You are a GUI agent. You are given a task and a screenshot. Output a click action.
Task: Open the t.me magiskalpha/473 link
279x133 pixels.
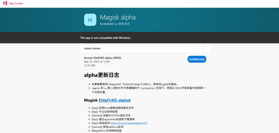pos(129,123)
